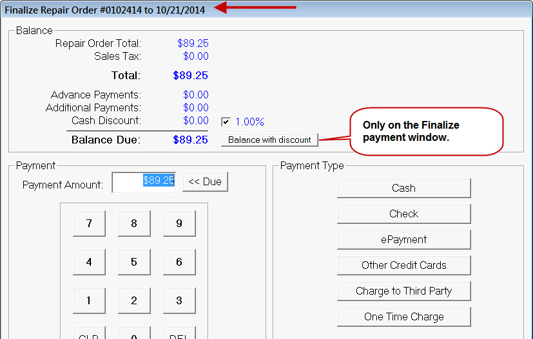Select One Time Charge payment
Viewport: 533px width, 339px height.
click(403, 316)
